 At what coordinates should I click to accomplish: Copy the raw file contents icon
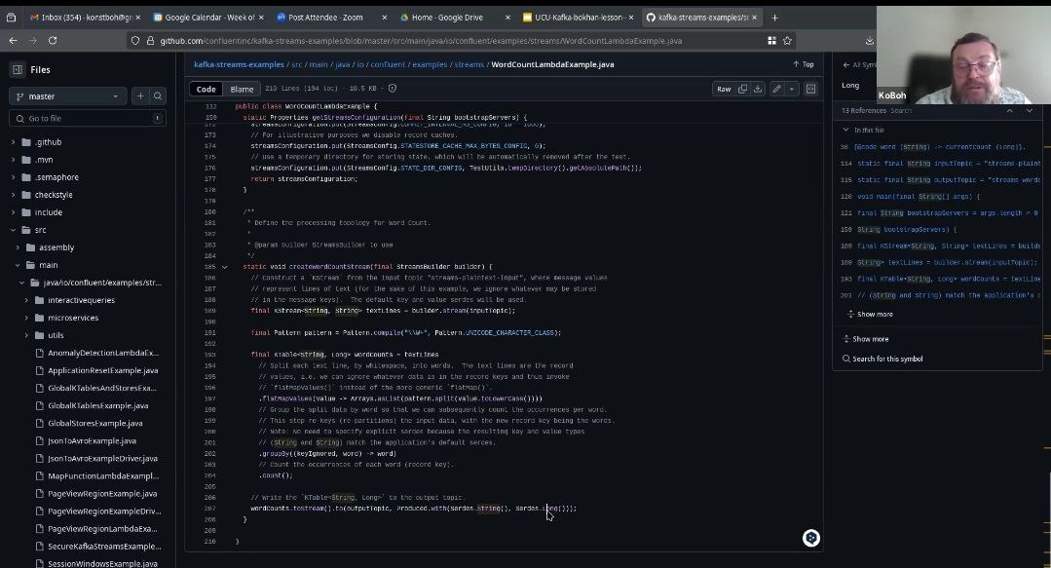pyautogui.click(x=742, y=89)
